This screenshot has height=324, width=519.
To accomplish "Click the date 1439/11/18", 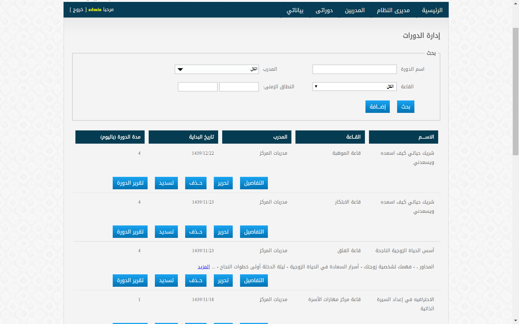I will click(203, 299).
